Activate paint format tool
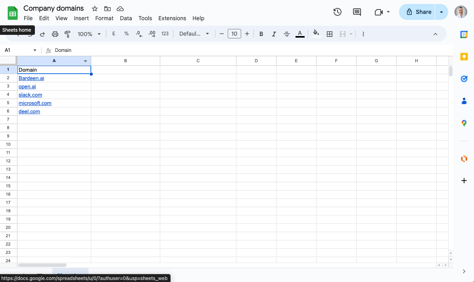This screenshot has width=474, height=282. coord(67,34)
